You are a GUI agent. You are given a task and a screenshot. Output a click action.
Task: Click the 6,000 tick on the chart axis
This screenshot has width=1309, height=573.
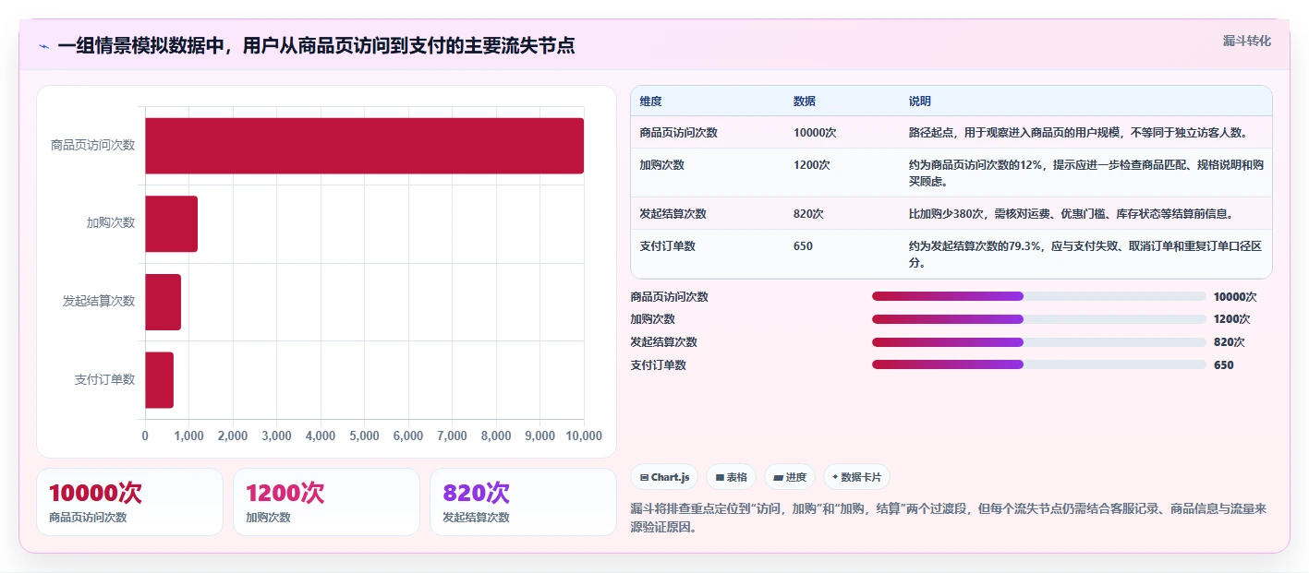[408, 436]
